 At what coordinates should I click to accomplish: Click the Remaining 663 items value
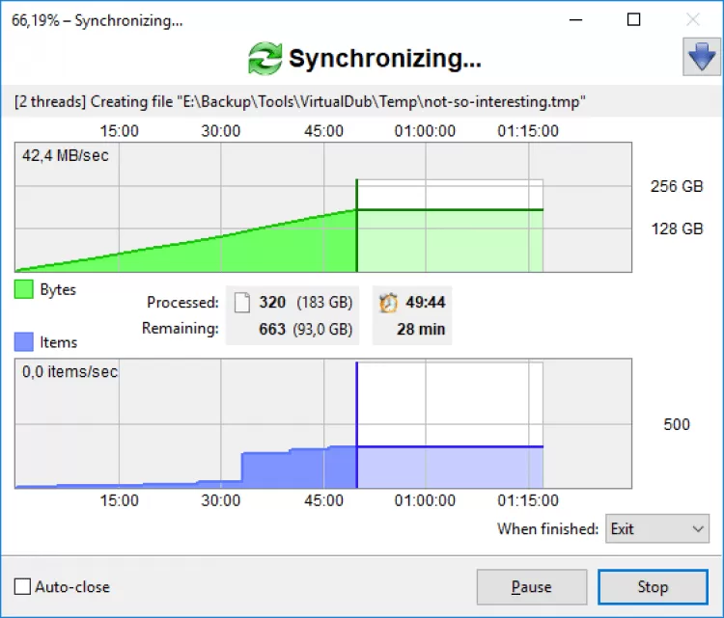[272, 329]
